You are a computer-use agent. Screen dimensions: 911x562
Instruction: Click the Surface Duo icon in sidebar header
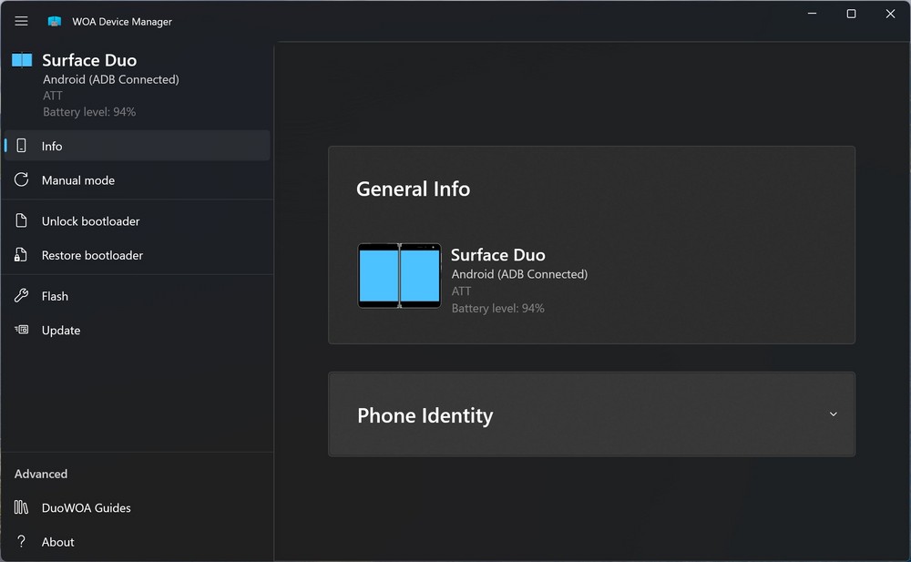pyautogui.click(x=22, y=60)
